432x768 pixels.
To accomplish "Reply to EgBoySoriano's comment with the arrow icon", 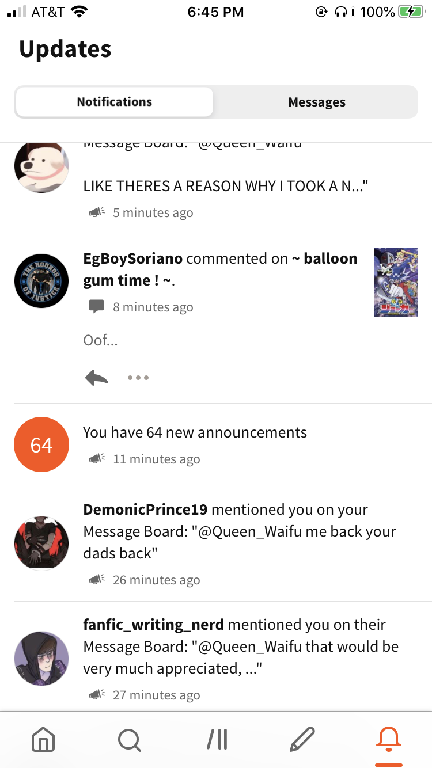I will (x=96, y=378).
